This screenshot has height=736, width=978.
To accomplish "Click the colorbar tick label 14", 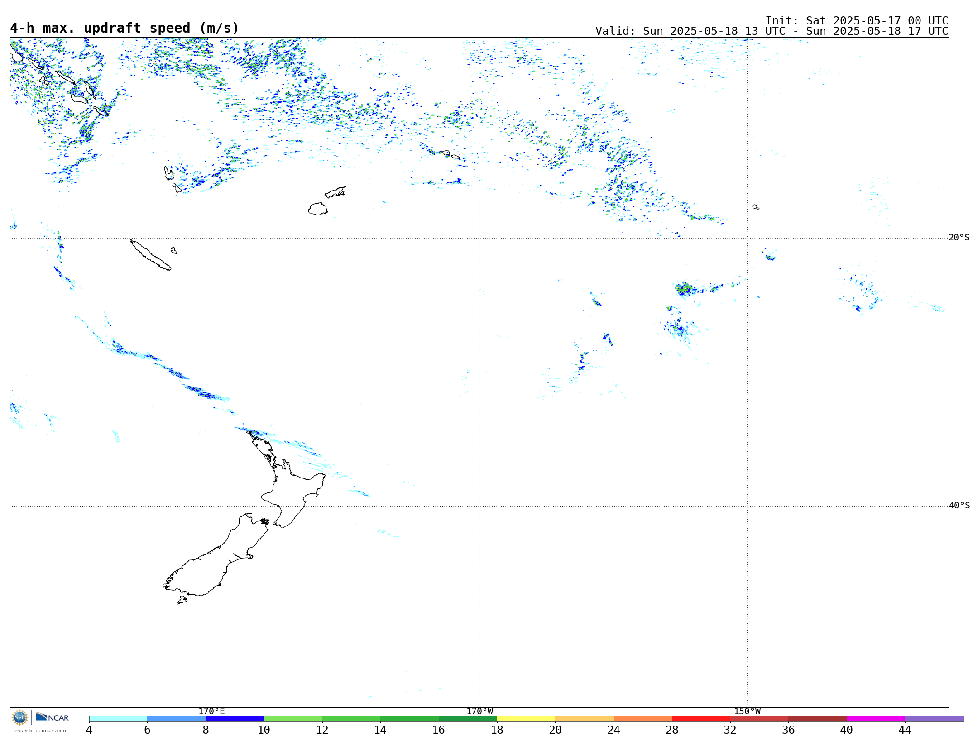I will coord(380,730).
